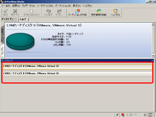Switch to the ヘルプ tab
This screenshot has width=156, height=117.
point(23,19)
